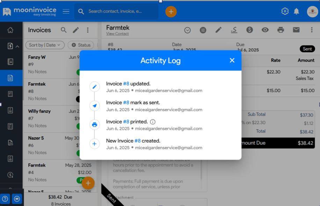Open the user profile avatar
This screenshot has height=206, width=320.
[x=312, y=12]
